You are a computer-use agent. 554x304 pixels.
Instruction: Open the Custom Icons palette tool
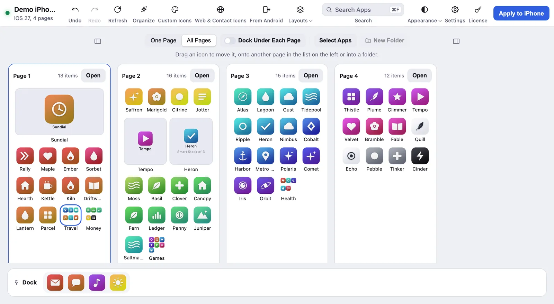(175, 10)
